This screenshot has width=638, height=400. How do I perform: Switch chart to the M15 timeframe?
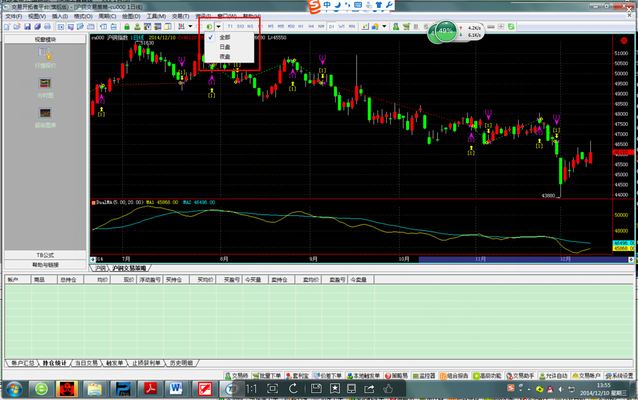click(x=281, y=26)
